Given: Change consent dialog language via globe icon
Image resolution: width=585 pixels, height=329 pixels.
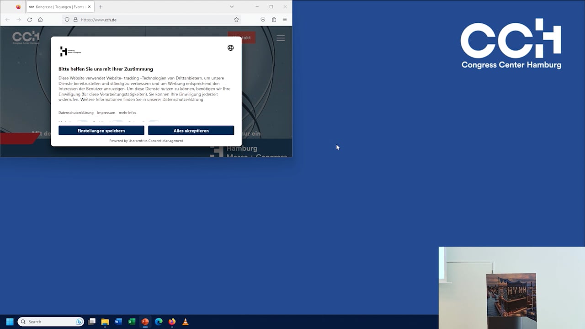Looking at the screenshot, I should tap(231, 48).
